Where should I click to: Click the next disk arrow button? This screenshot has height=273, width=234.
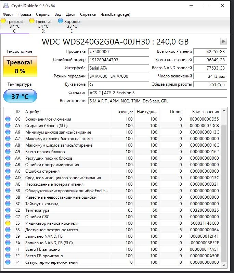click(x=223, y=41)
